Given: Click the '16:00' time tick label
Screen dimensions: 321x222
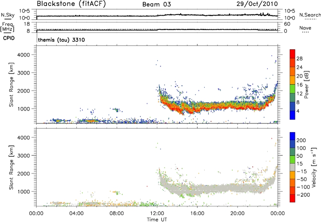Looking at the screenshot, I should (197, 214).
